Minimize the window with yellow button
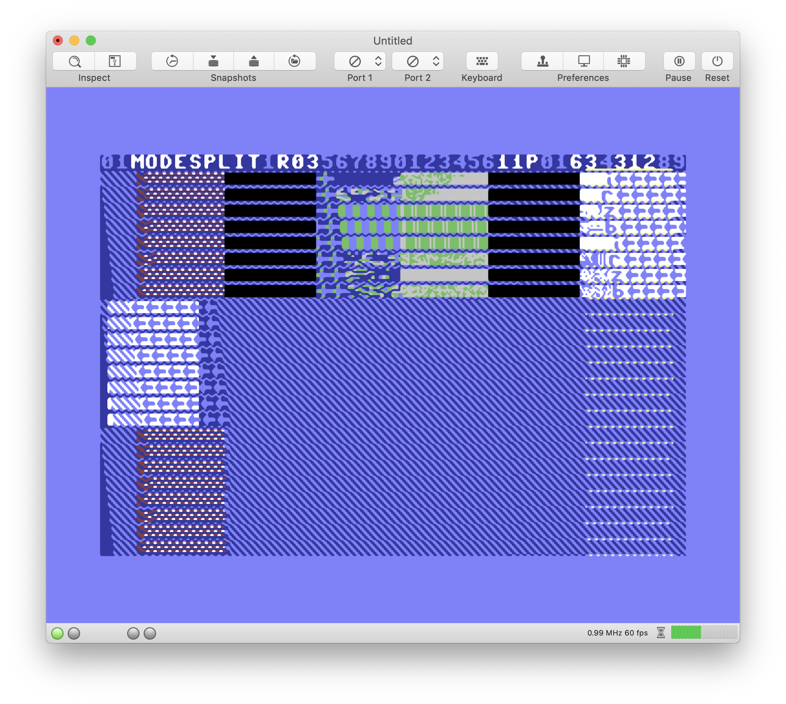The height and width of the screenshot is (704, 786). [74, 40]
